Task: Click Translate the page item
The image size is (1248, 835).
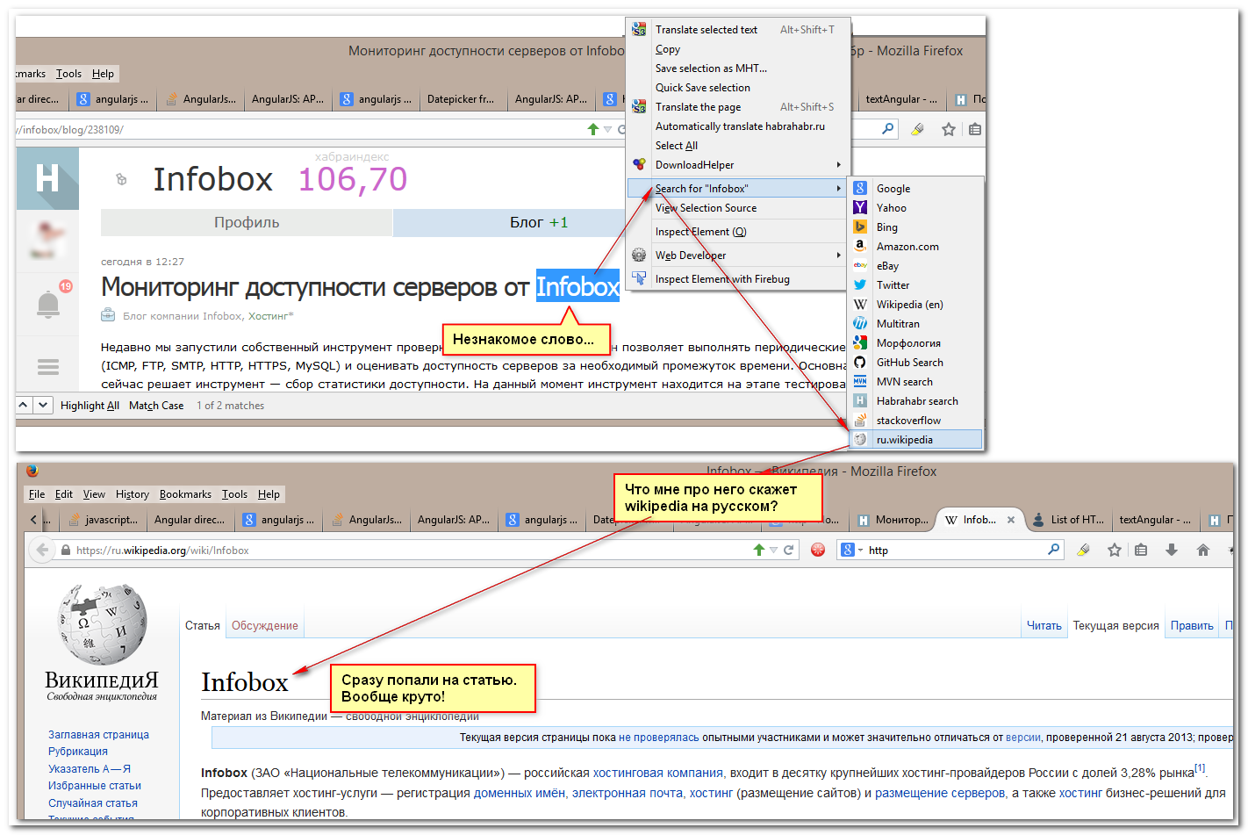Action: 738,107
